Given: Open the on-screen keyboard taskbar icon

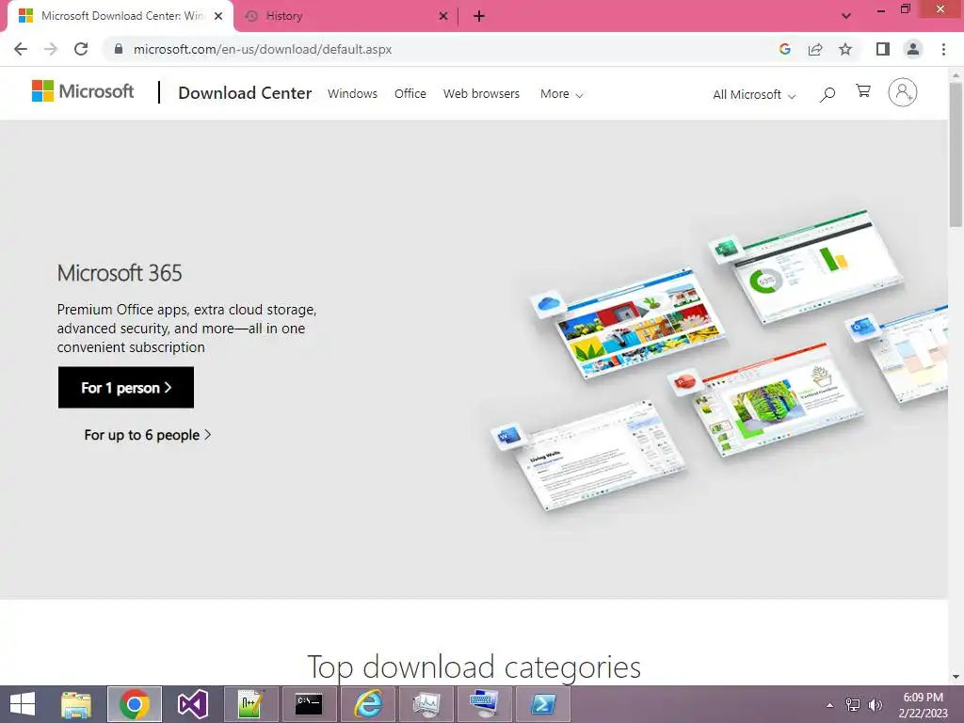Looking at the screenshot, I should coord(485,704).
